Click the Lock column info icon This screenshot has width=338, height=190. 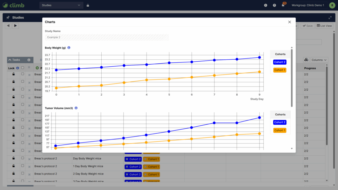[17, 68]
